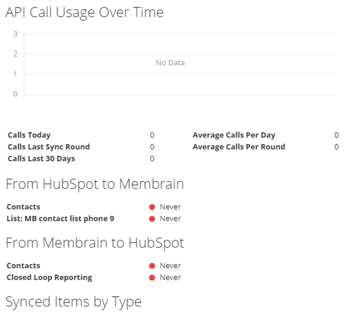Image resolution: width=353 pixels, height=320 pixels.
Task: Select the 'List: MB contact list phone 9' label
Action: click(61, 219)
